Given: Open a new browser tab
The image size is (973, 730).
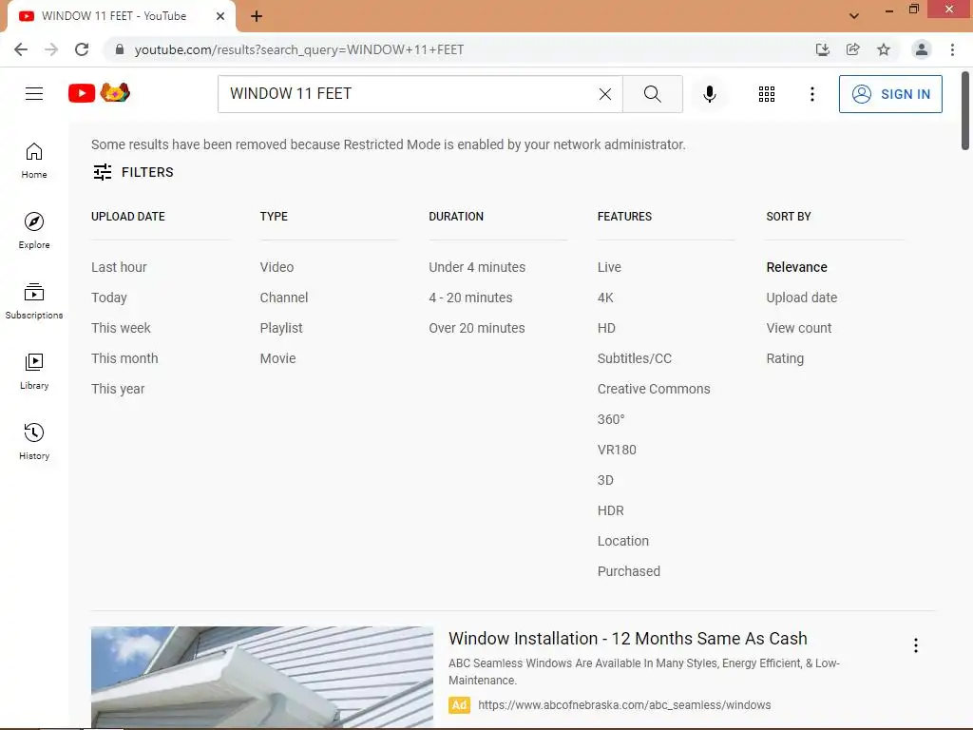Looking at the screenshot, I should [x=257, y=16].
